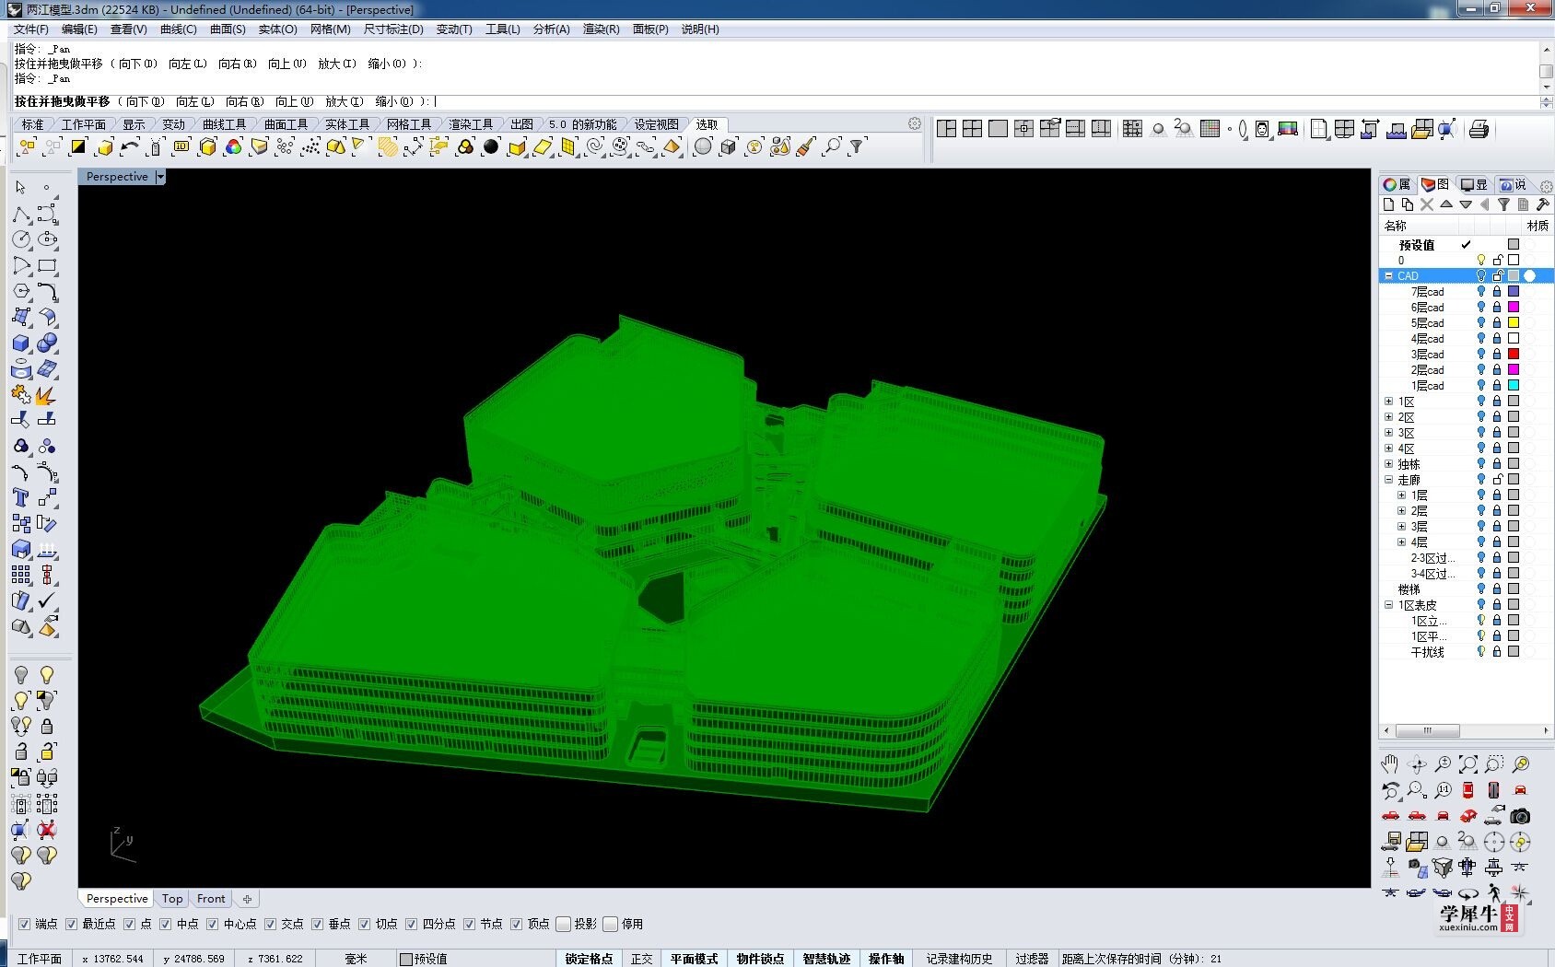
Task: Open the 曲面(S) menu
Action: (x=228, y=29)
